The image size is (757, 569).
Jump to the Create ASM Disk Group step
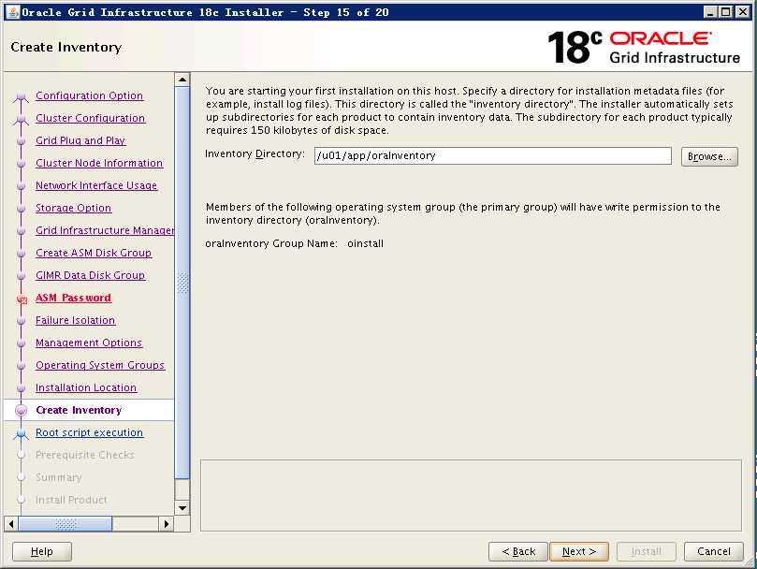pyautogui.click(x=94, y=253)
